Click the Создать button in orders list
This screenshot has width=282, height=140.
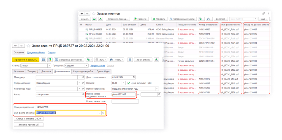85,19
